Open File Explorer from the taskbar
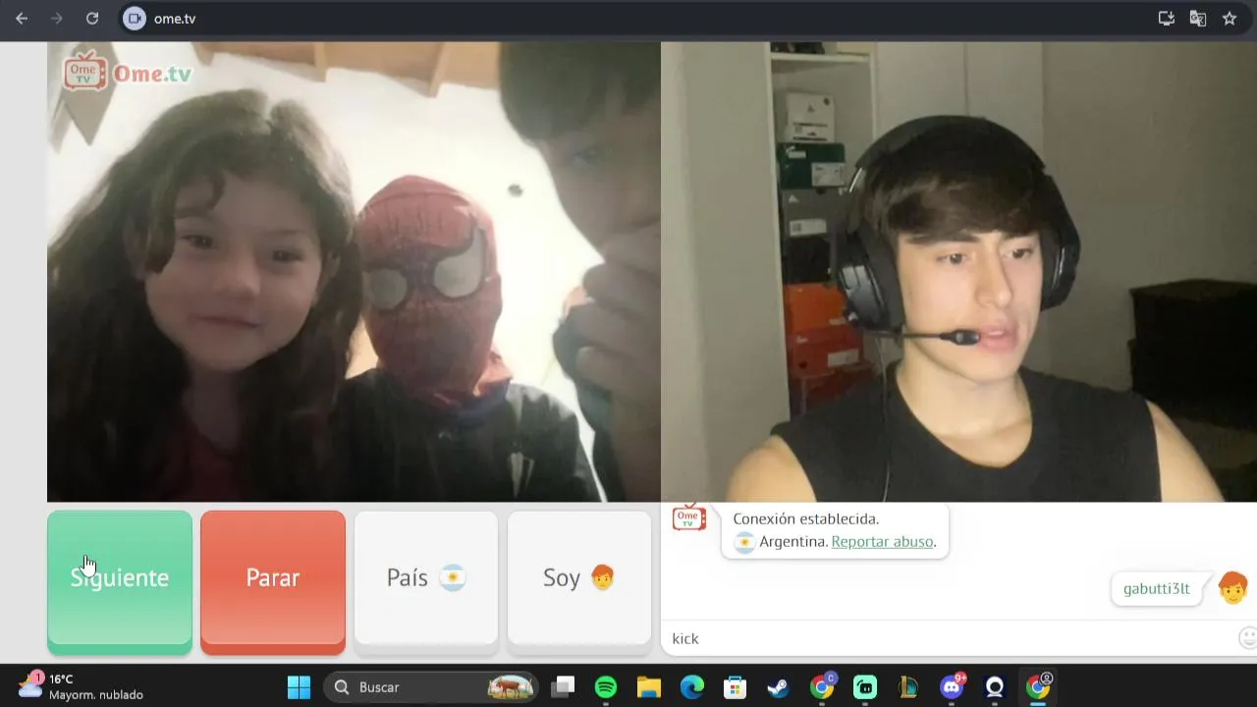The height and width of the screenshot is (707, 1257). 649,687
